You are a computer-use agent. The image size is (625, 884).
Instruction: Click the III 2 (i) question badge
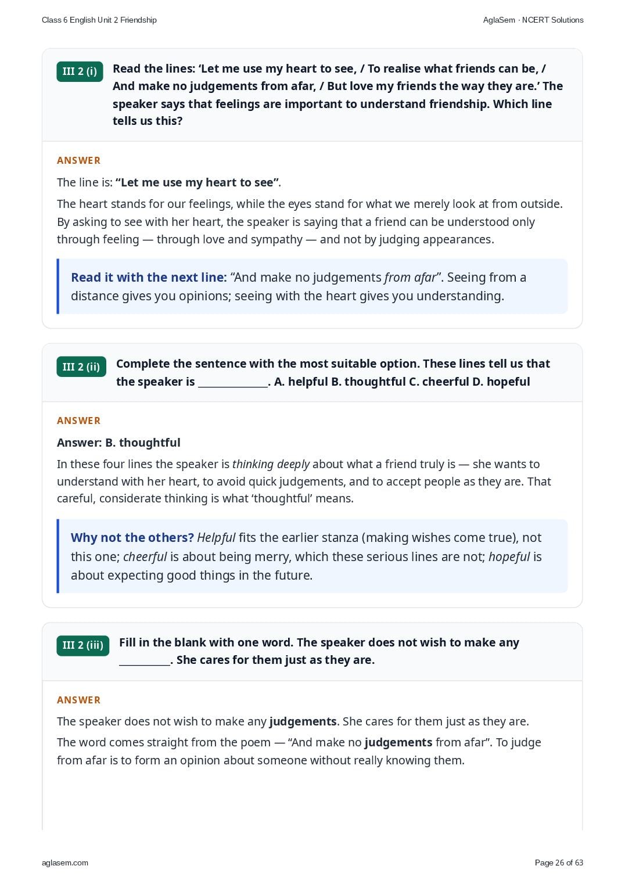(x=80, y=71)
